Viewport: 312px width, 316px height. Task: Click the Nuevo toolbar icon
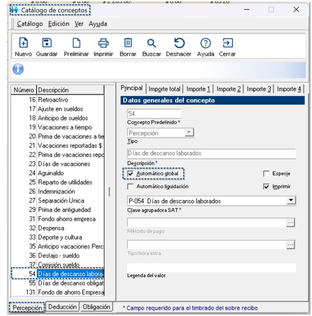23,43
